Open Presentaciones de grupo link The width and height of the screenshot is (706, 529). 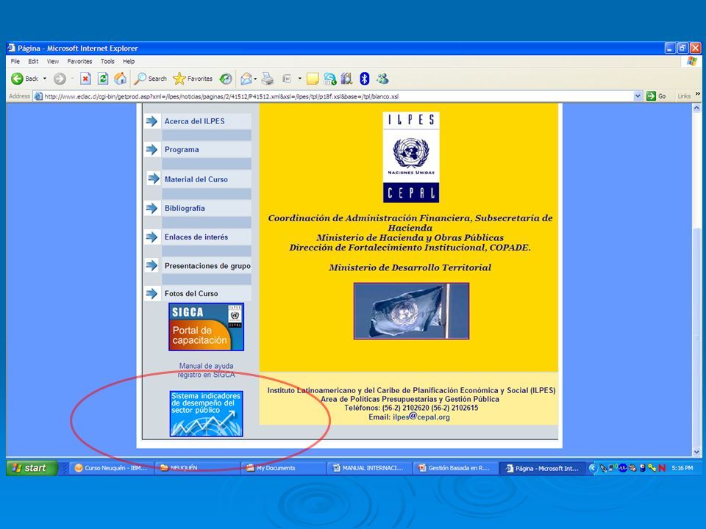pos(207,266)
